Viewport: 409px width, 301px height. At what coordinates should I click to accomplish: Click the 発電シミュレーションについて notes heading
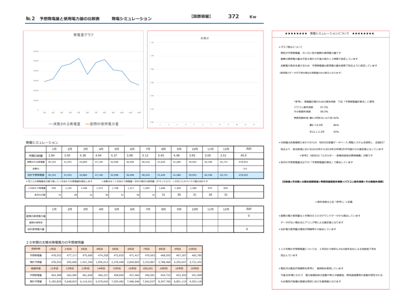click(330, 34)
